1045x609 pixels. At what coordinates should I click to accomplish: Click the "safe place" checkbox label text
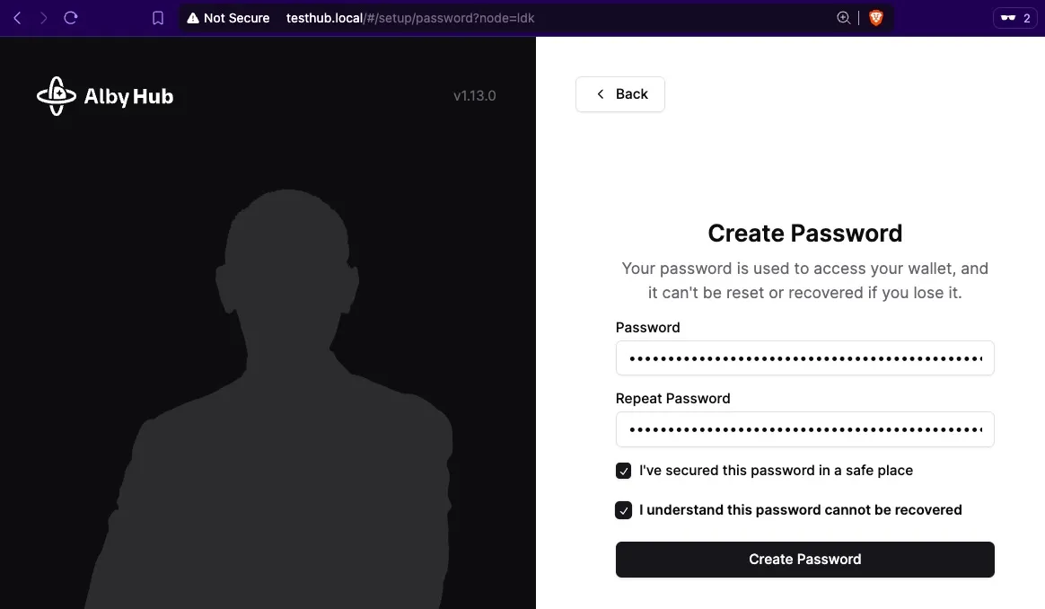point(776,471)
